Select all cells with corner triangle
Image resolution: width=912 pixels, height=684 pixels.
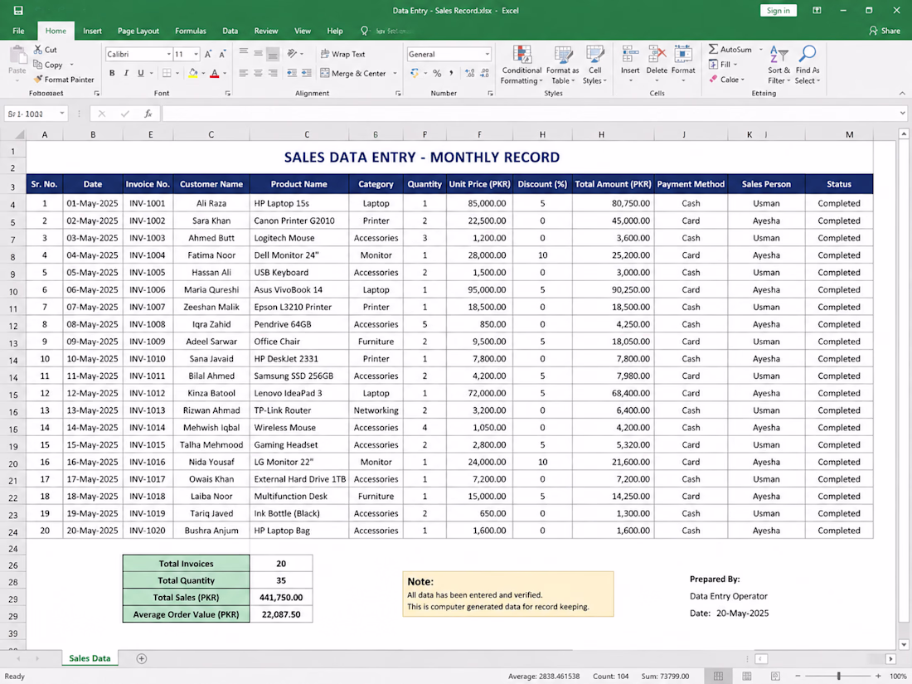pos(19,134)
